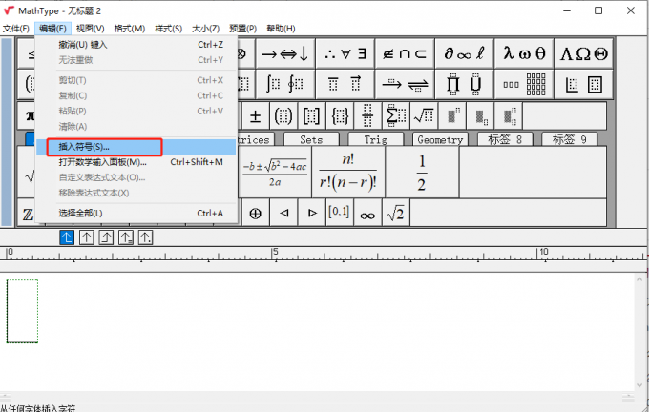Open the 预置(P) menu
Viewport: 649px width, 412px height.
[x=243, y=29]
